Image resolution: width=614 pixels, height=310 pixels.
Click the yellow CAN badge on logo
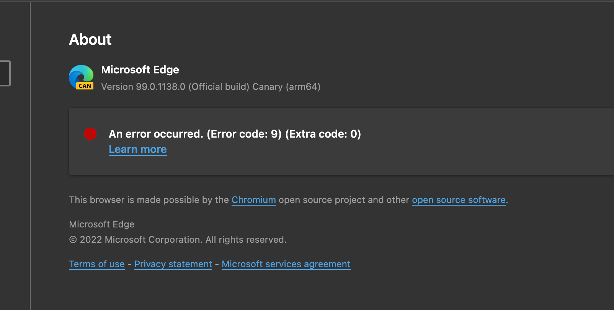click(85, 86)
